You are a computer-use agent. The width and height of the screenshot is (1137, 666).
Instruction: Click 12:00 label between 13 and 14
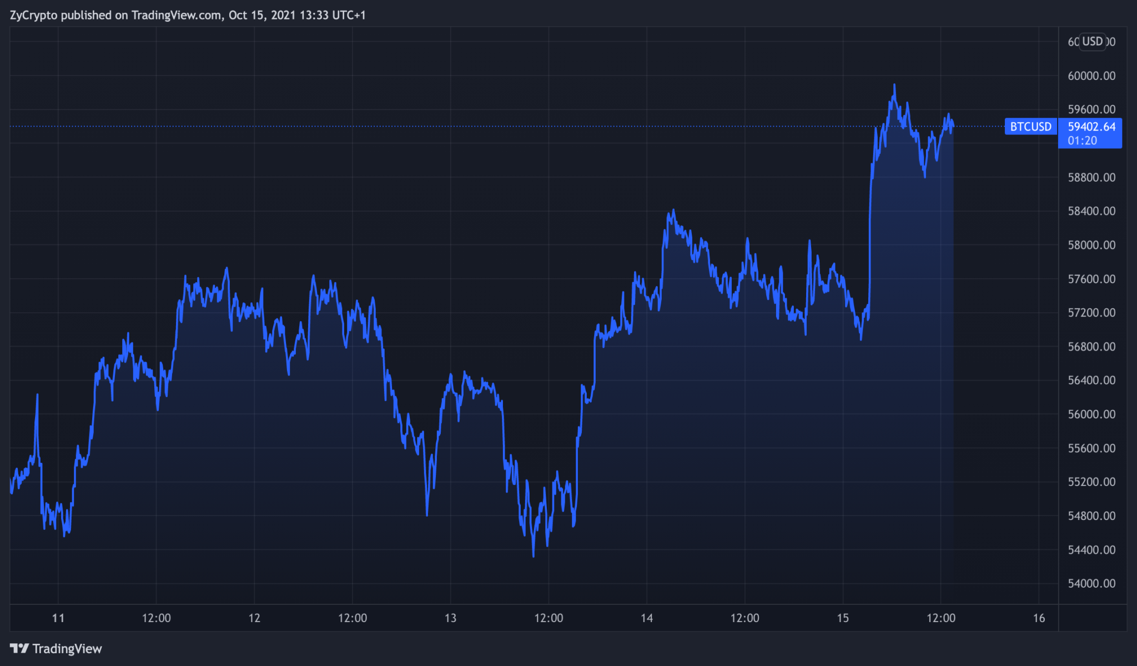click(549, 618)
